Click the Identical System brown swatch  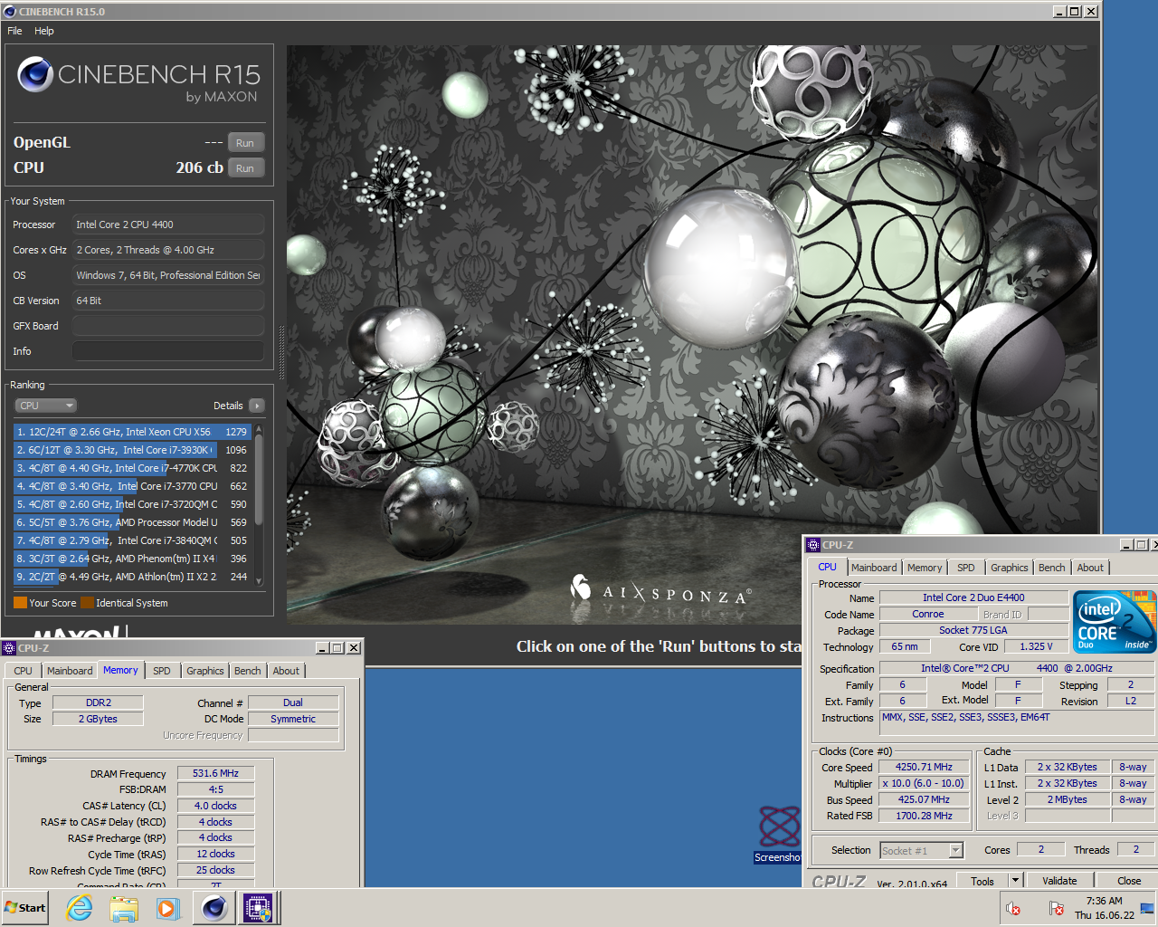click(87, 603)
